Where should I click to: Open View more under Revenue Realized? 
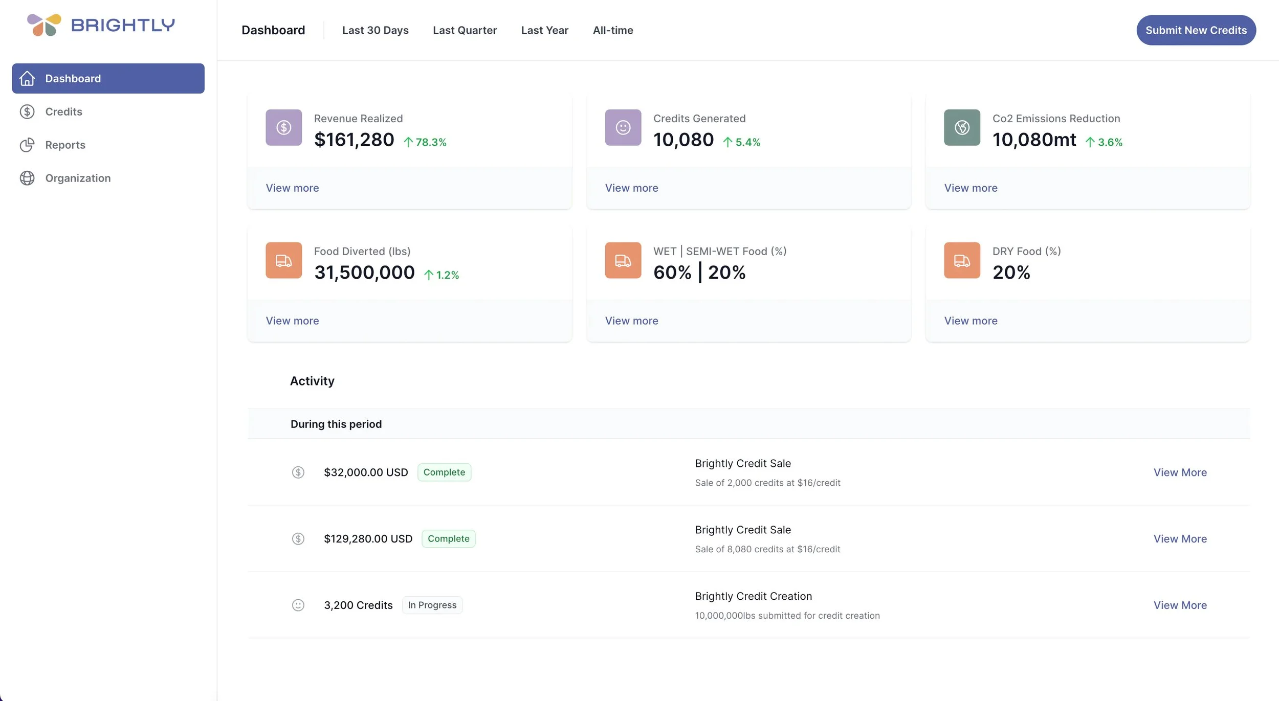coord(292,188)
